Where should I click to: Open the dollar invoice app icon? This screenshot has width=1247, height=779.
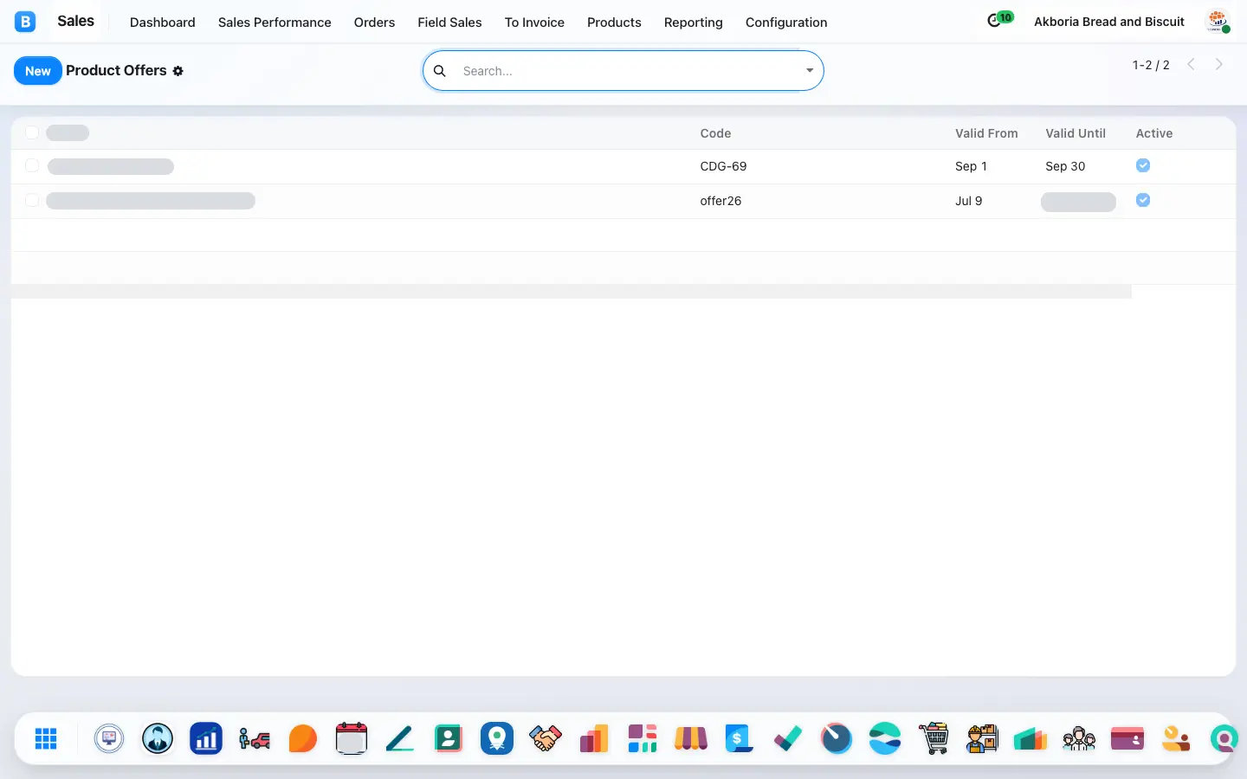click(740, 738)
